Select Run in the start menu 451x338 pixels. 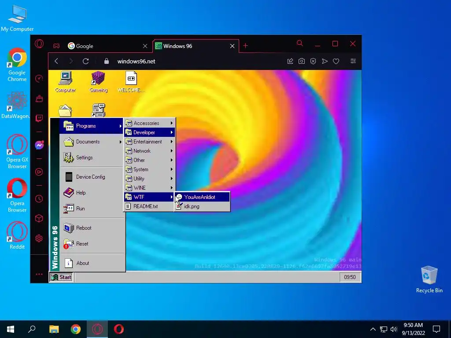pos(92,208)
